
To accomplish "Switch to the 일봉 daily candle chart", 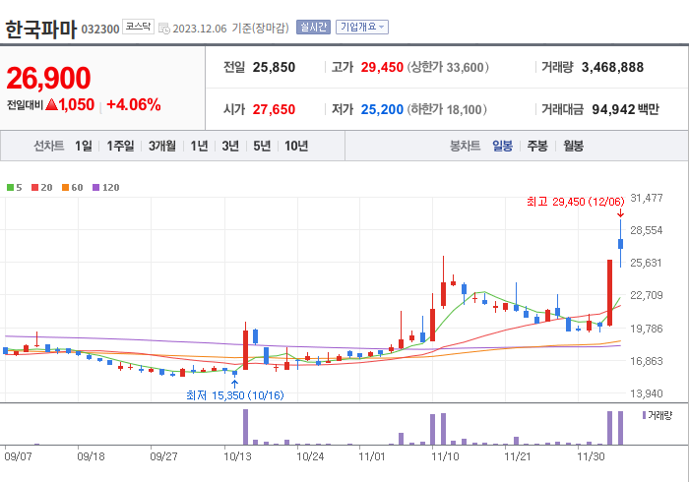I will [x=502, y=146].
